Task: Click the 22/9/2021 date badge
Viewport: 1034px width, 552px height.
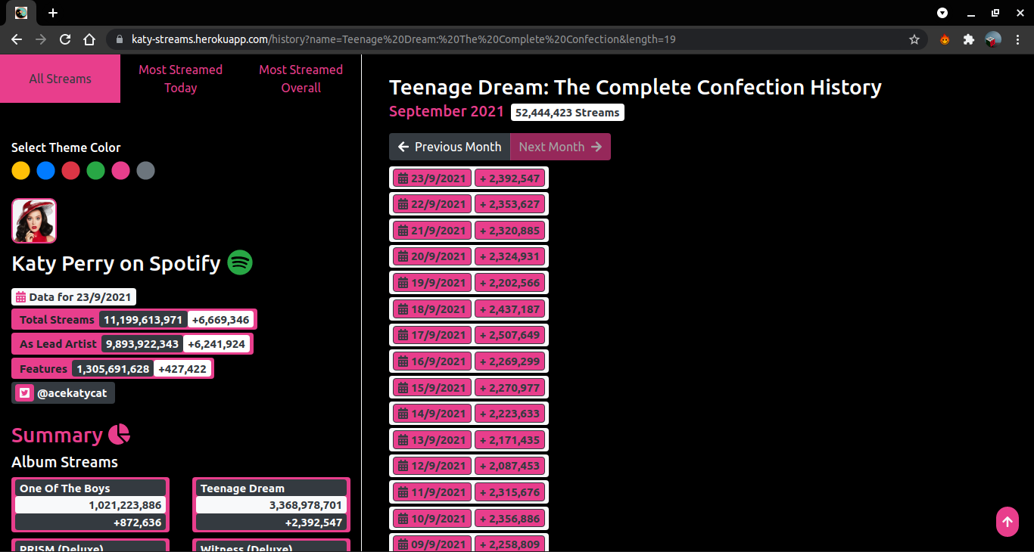Action: [432, 204]
